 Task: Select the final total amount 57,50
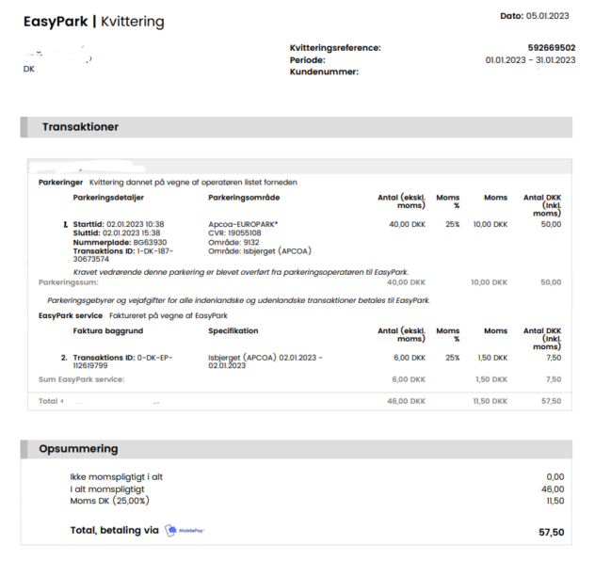[551, 532]
